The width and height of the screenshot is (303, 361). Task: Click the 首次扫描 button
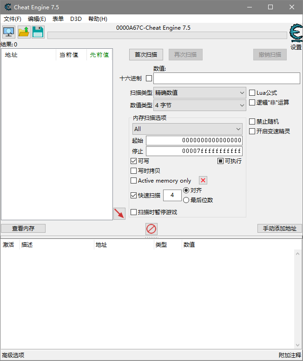pyautogui.click(x=146, y=54)
